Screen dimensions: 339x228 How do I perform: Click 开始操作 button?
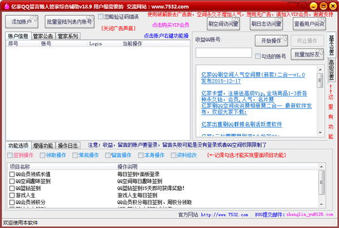point(271,41)
